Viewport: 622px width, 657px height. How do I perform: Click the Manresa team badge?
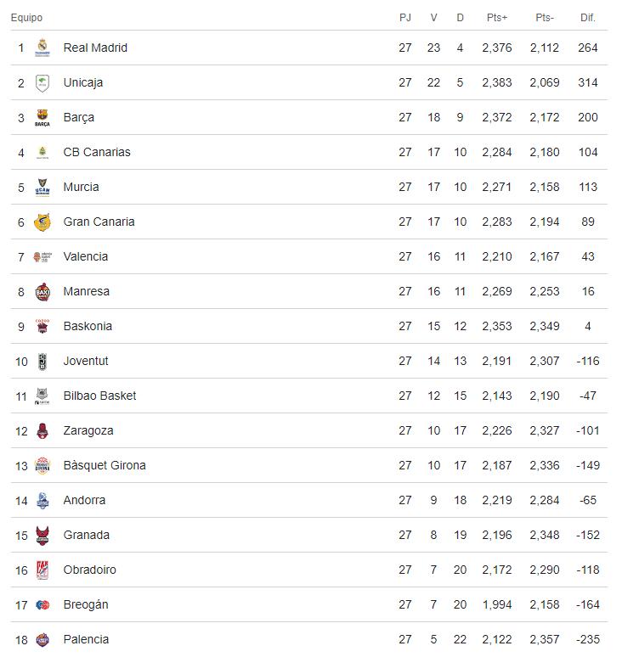(42, 292)
